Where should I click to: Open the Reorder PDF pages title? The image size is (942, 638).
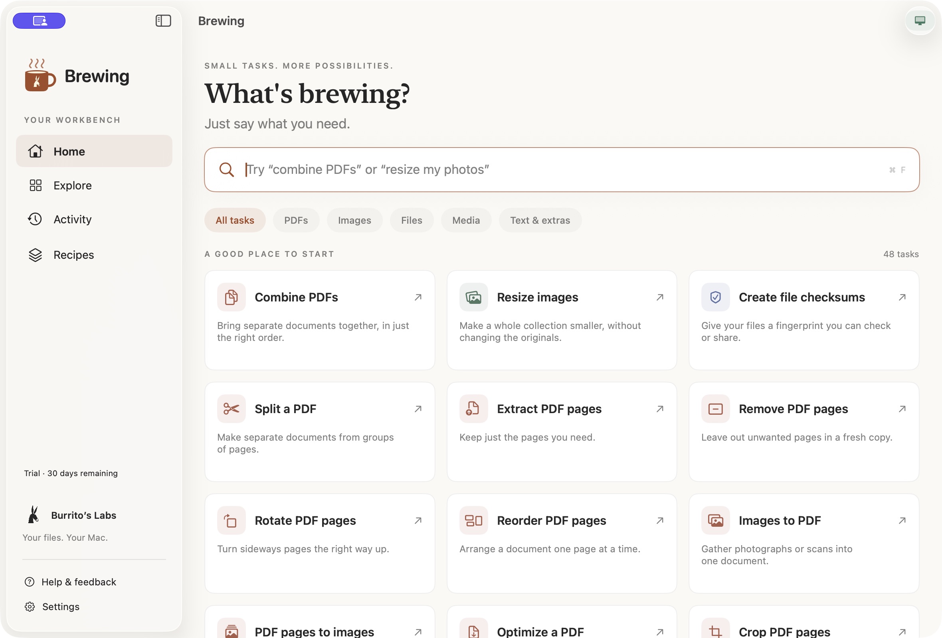pos(551,521)
